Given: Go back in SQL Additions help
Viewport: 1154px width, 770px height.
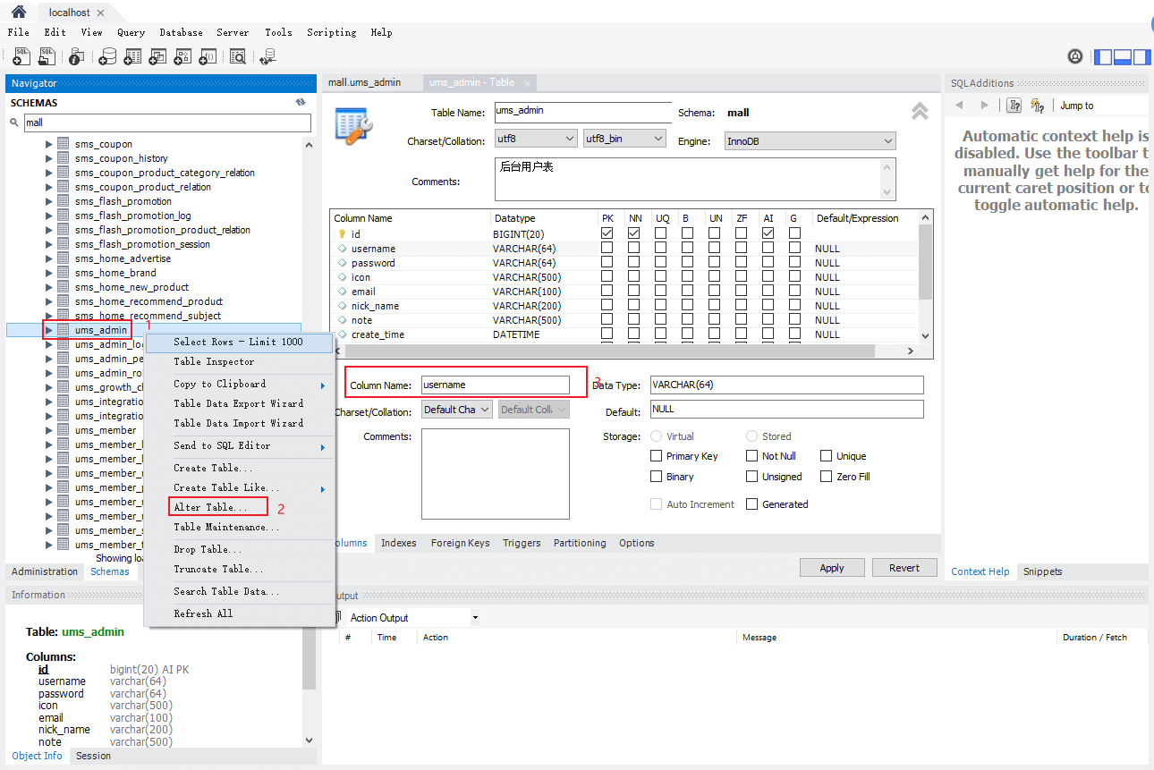Looking at the screenshot, I should click(x=959, y=106).
